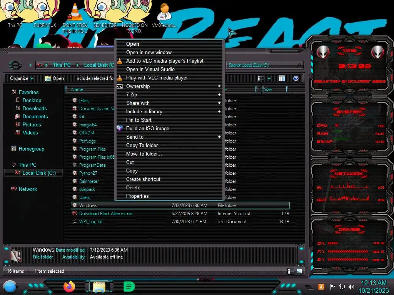The width and height of the screenshot is (394, 295).
Task: Choose Pin to Start
Action: pyautogui.click(x=169, y=120)
